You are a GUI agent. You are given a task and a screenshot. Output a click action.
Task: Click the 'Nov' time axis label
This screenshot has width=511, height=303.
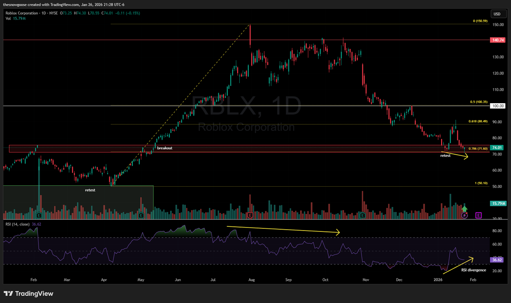click(x=365, y=280)
